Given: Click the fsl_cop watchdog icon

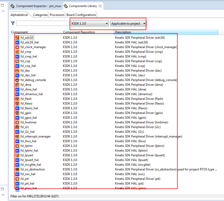Looking at the screenshot, I should [17, 61].
